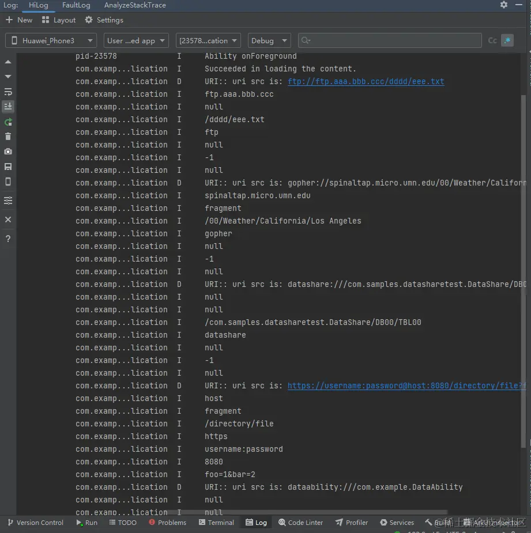Viewport: 531px width, 533px height.
Task: Take a device screenshot with camera icon
Action: [x=8, y=152]
